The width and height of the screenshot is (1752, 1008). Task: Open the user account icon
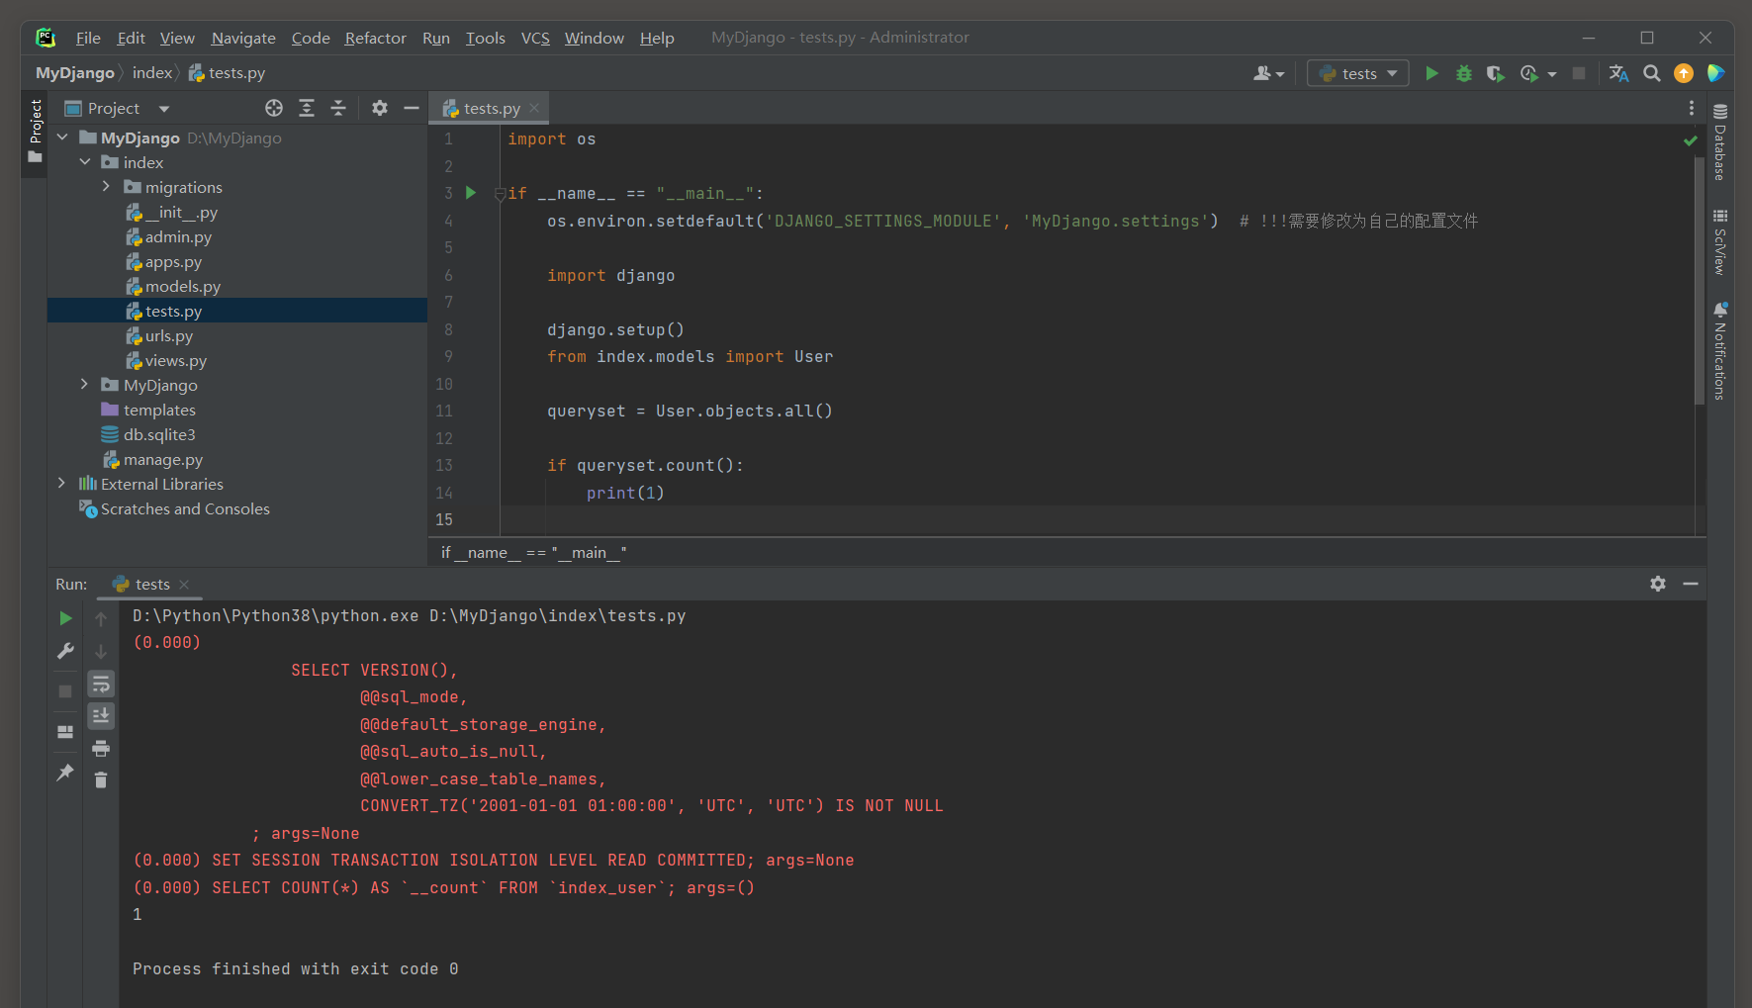point(1268,73)
